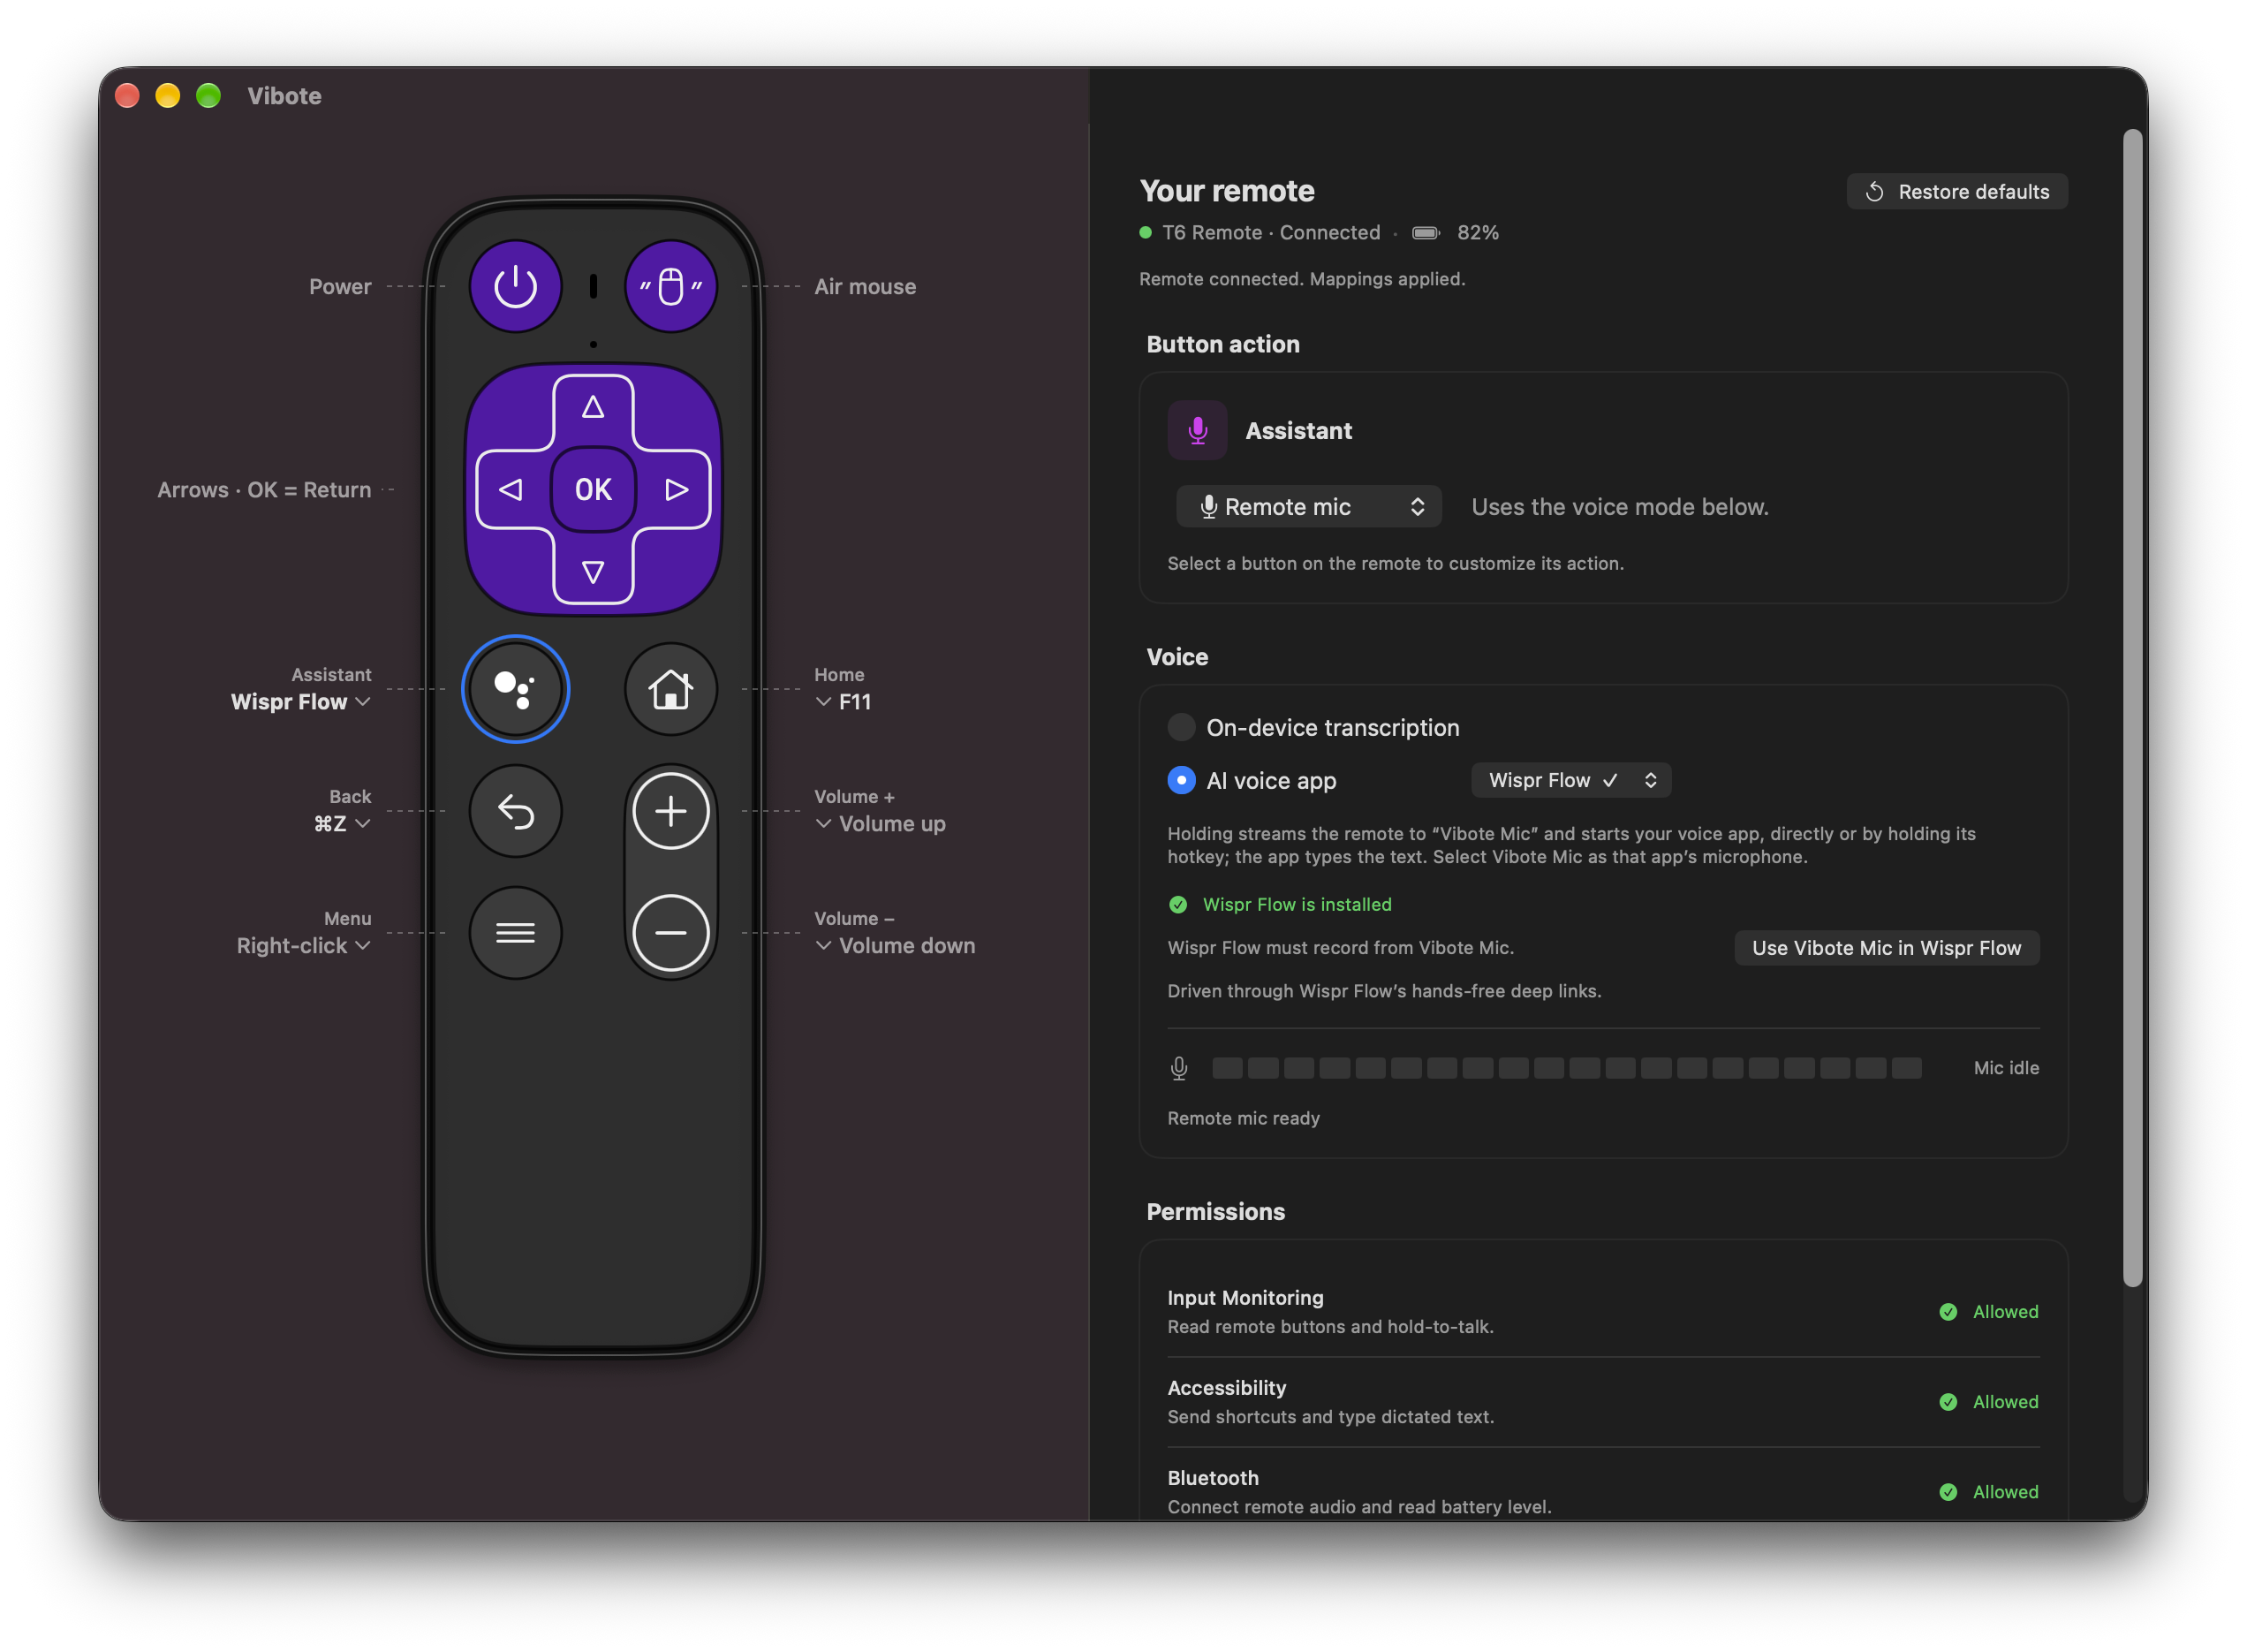Click the Power button on the remote
The height and width of the screenshot is (1652, 2247).
[516, 286]
